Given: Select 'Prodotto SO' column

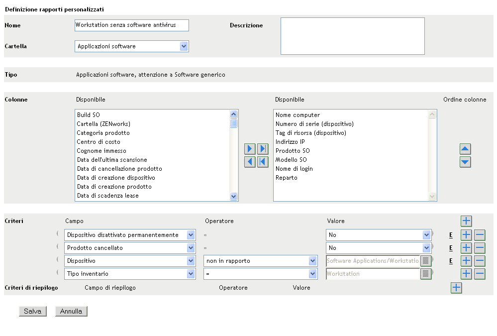Looking at the screenshot, I should tap(351, 151).
